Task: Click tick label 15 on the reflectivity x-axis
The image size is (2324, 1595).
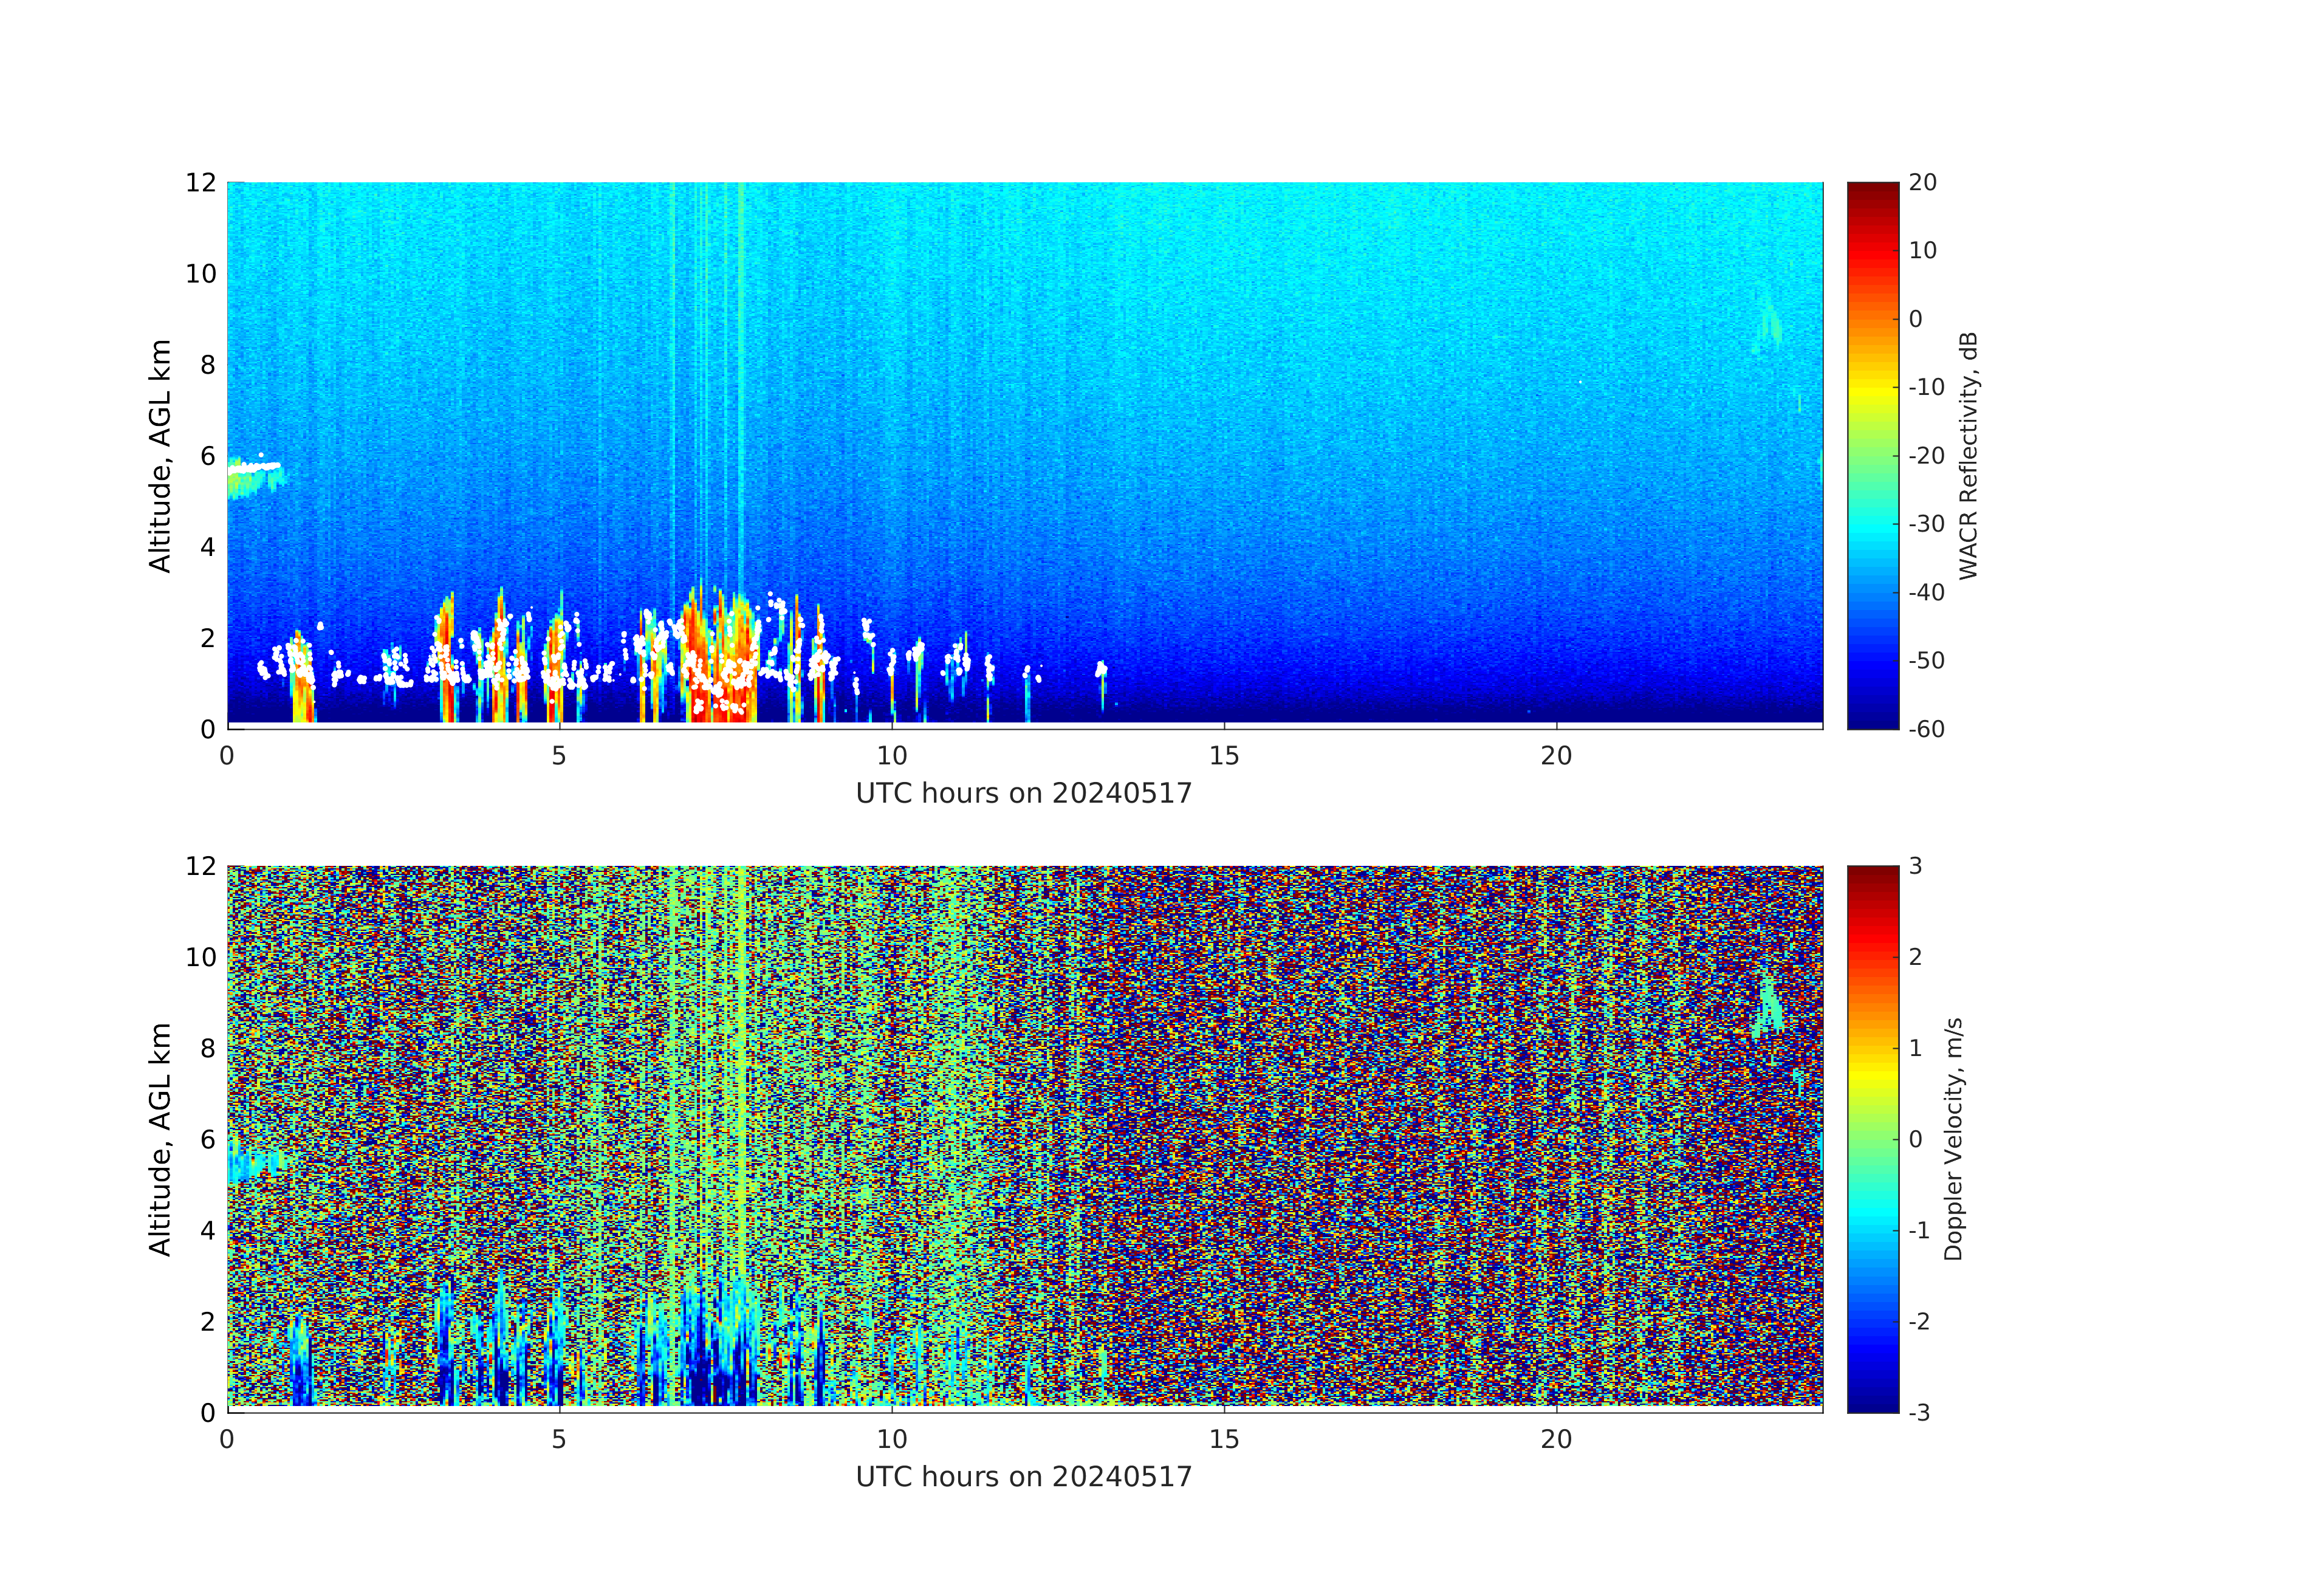Action: click(x=1223, y=757)
